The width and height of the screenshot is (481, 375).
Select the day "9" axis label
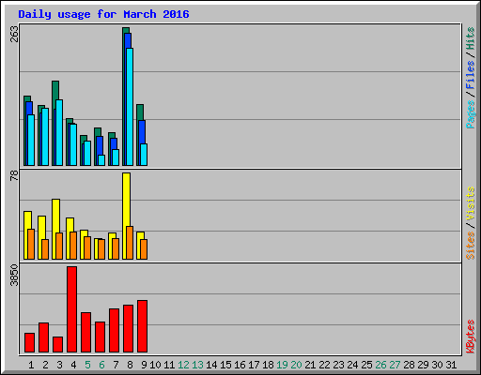pos(144,365)
